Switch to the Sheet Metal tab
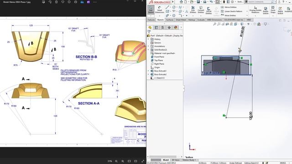Screen dimensions: 292x164 (181, 20)
